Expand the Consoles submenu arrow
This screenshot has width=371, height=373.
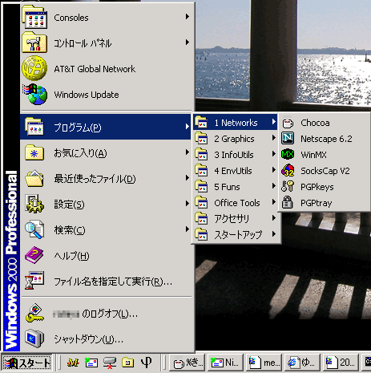click(x=188, y=17)
